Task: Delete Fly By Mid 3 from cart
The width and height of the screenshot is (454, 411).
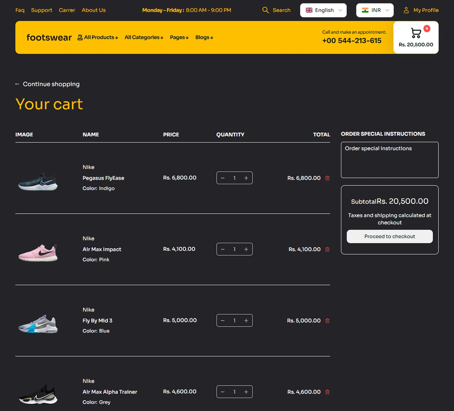Action: click(x=327, y=321)
